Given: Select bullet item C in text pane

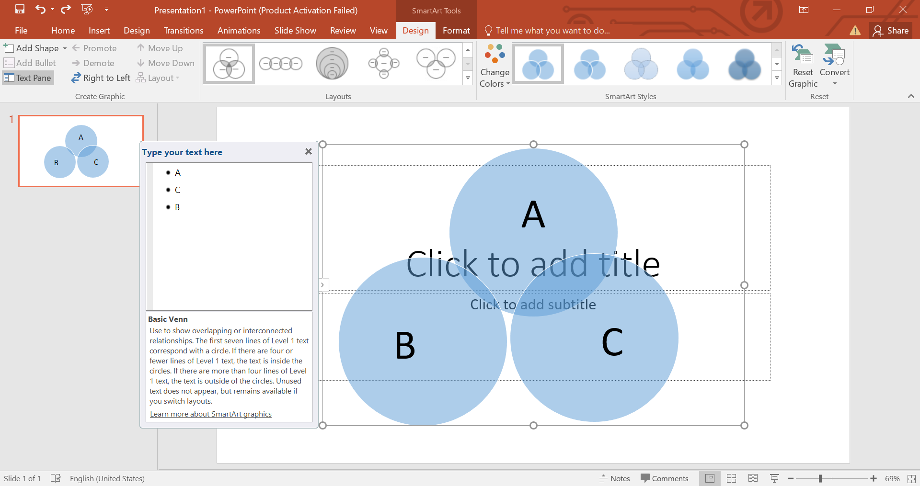Looking at the screenshot, I should (178, 190).
